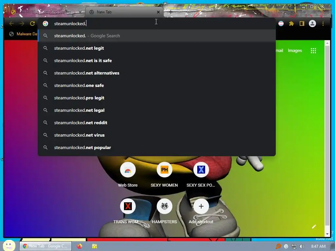The width and height of the screenshot is (335, 251).
Task: Click the Chrome forward arrow button
Action: tap(22, 24)
